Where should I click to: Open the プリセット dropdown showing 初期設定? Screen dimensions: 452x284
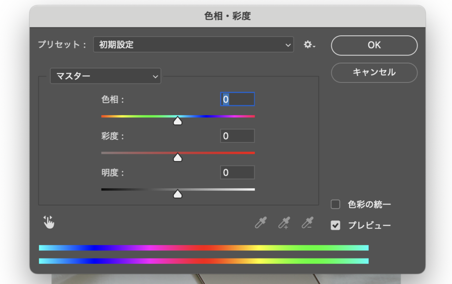(x=193, y=45)
